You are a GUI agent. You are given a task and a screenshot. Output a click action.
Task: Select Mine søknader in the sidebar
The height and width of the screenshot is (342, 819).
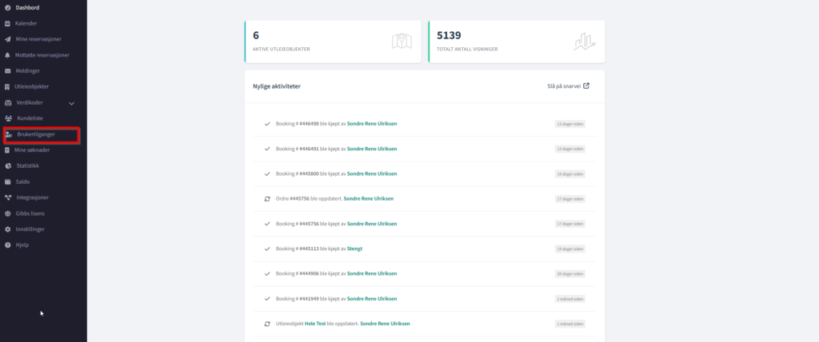[32, 149]
